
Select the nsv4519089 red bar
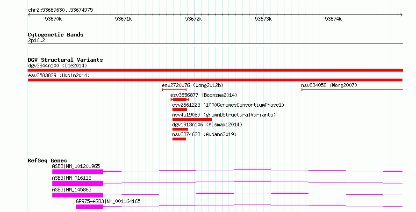tap(192, 119)
